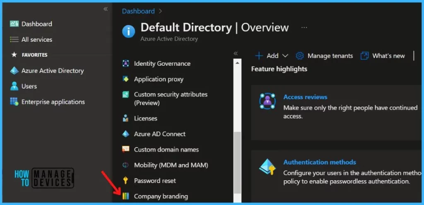Screen dimensions: 424x205
Task: Click the Custom security attributes icon
Action: point(125,94)
